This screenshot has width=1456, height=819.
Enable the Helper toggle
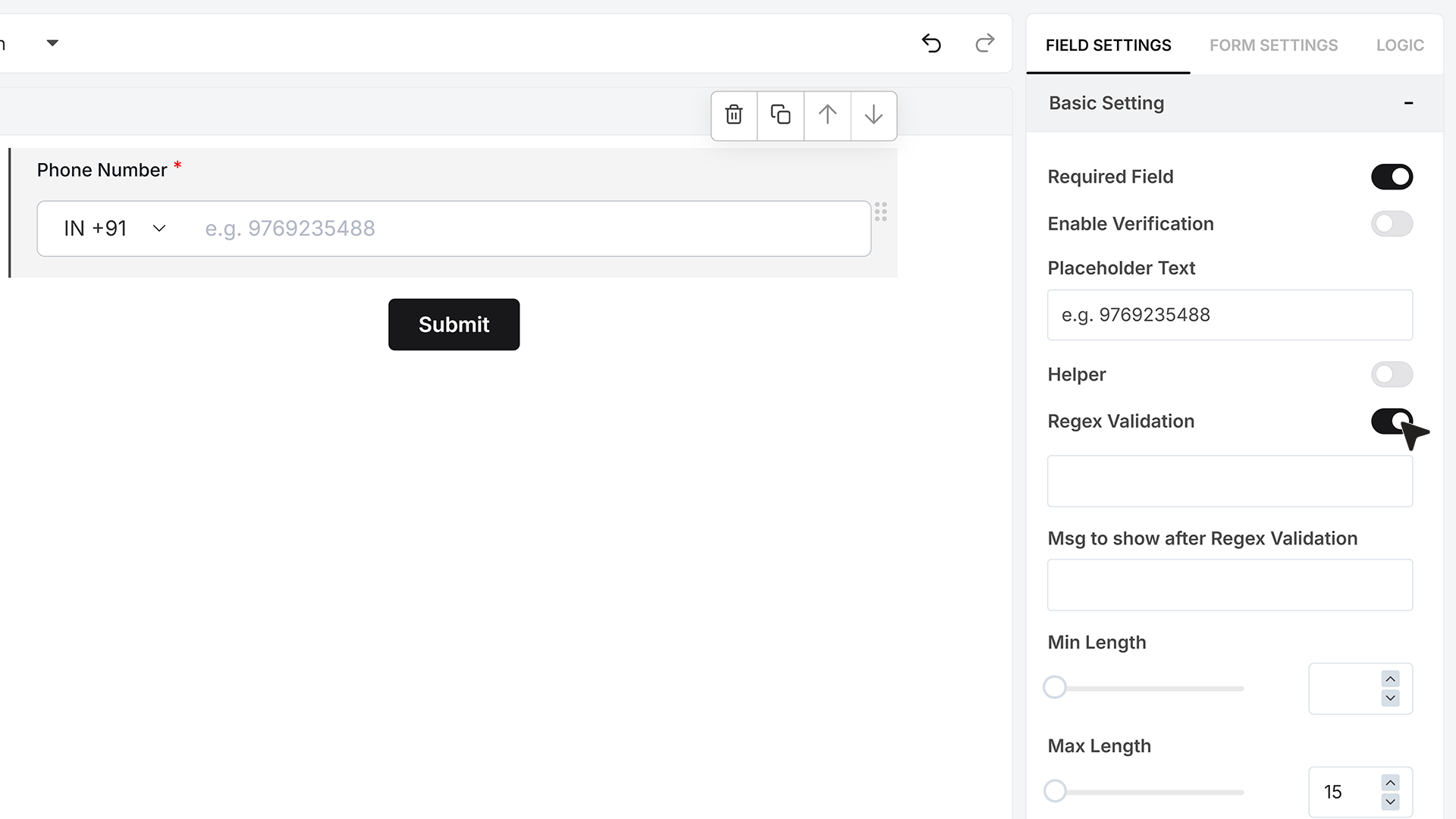click(1392, 374)
